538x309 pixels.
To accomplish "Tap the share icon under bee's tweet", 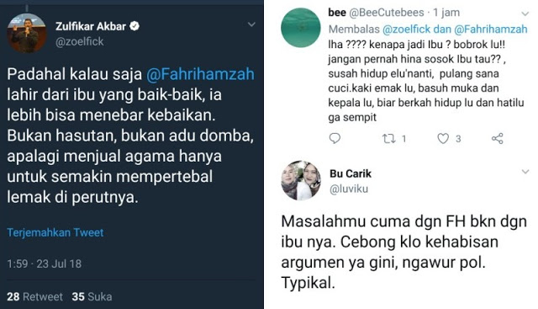I will [x=497, y=139].
